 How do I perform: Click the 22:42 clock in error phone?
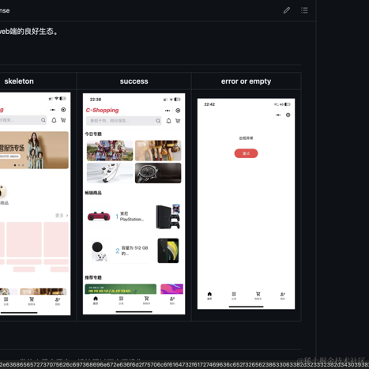pos(209,104)
